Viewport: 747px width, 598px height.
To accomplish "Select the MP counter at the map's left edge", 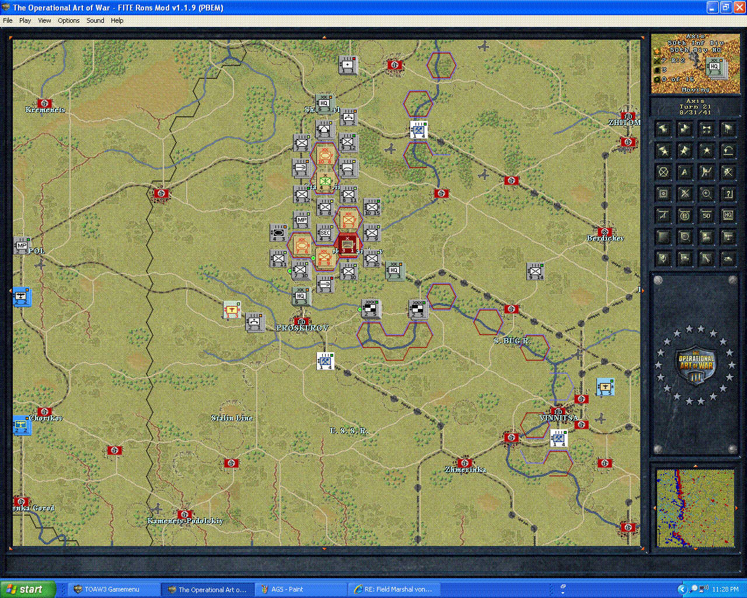I will [21, 245].
